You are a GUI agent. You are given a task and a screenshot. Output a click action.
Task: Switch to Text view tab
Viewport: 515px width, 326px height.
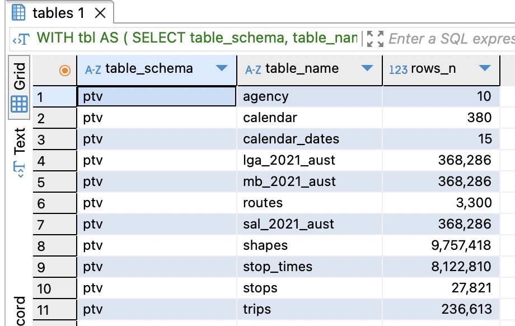[x=19, y=152]
